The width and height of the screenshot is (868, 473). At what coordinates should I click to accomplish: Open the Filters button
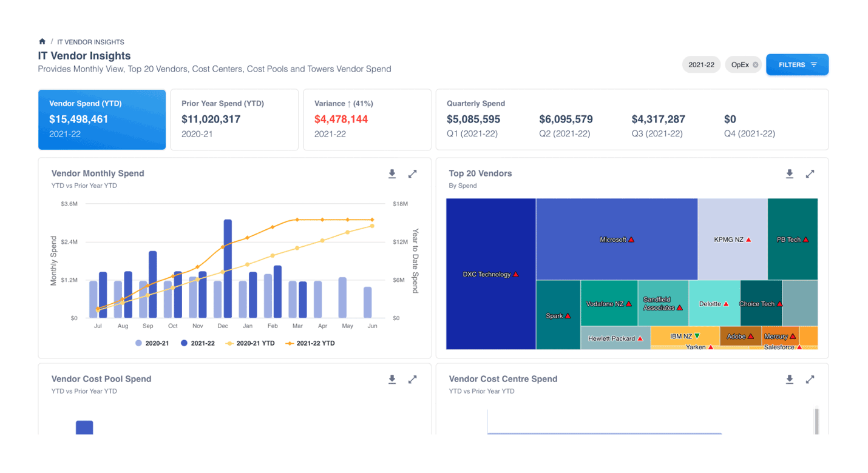(x=797, y=65)
